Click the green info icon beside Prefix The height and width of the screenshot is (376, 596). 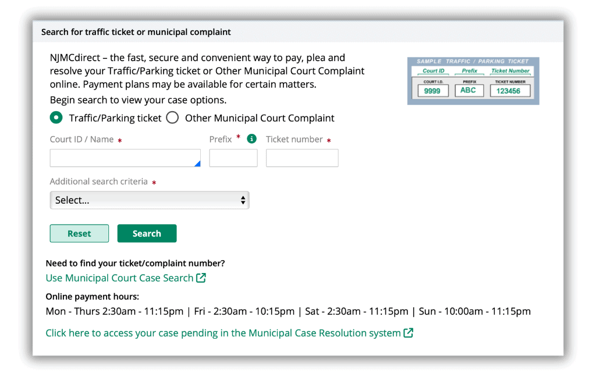tap(251, 139)
